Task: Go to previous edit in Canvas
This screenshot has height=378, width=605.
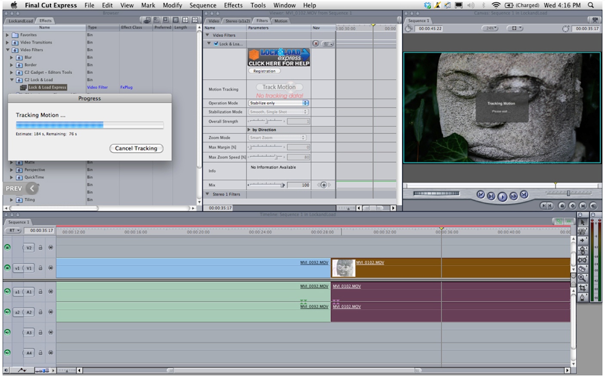Action: click(x=481, y=195)
